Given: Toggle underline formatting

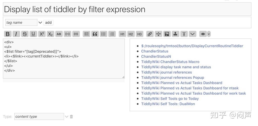Looking at the screenshot, I should [x=33, y=34].
